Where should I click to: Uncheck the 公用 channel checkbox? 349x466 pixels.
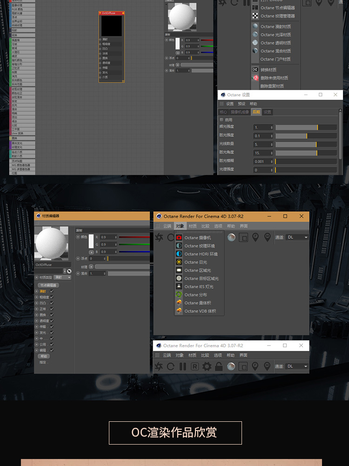pos(52,344)
